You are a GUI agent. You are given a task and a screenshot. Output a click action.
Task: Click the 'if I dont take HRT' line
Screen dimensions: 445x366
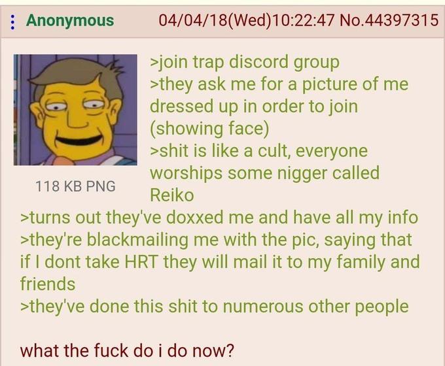[x=220, y=262]
